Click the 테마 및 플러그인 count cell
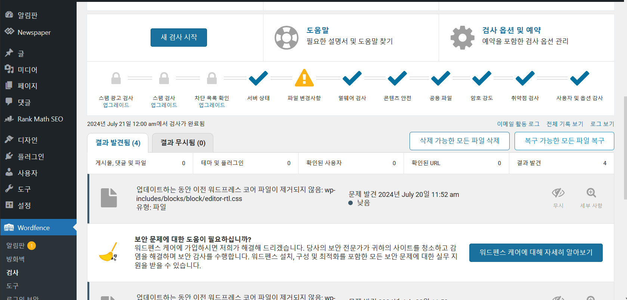627x300 pixels. 245,163
